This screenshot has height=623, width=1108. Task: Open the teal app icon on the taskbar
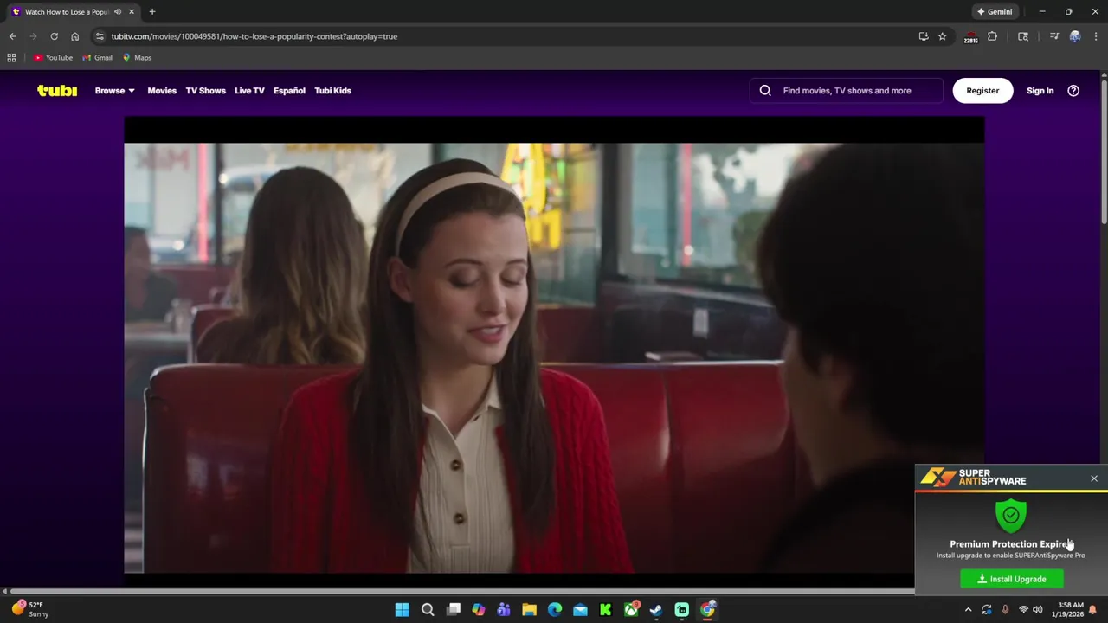coord(682,610)
